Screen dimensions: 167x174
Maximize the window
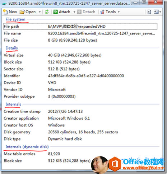click(x=144, y=2)
